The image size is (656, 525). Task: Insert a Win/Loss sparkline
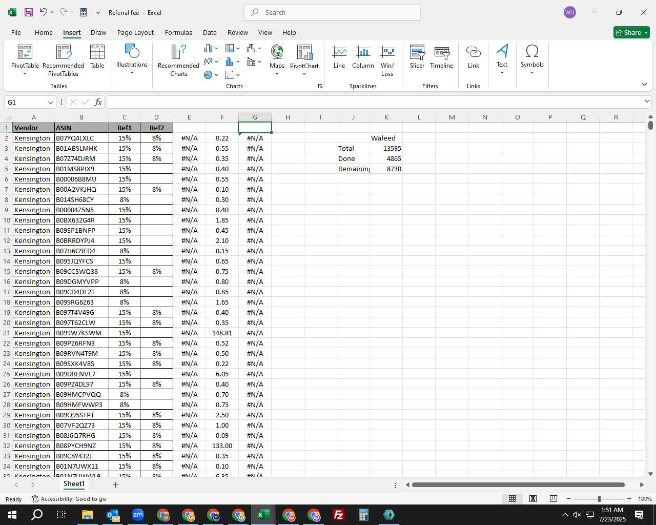(x=387, y=60)
